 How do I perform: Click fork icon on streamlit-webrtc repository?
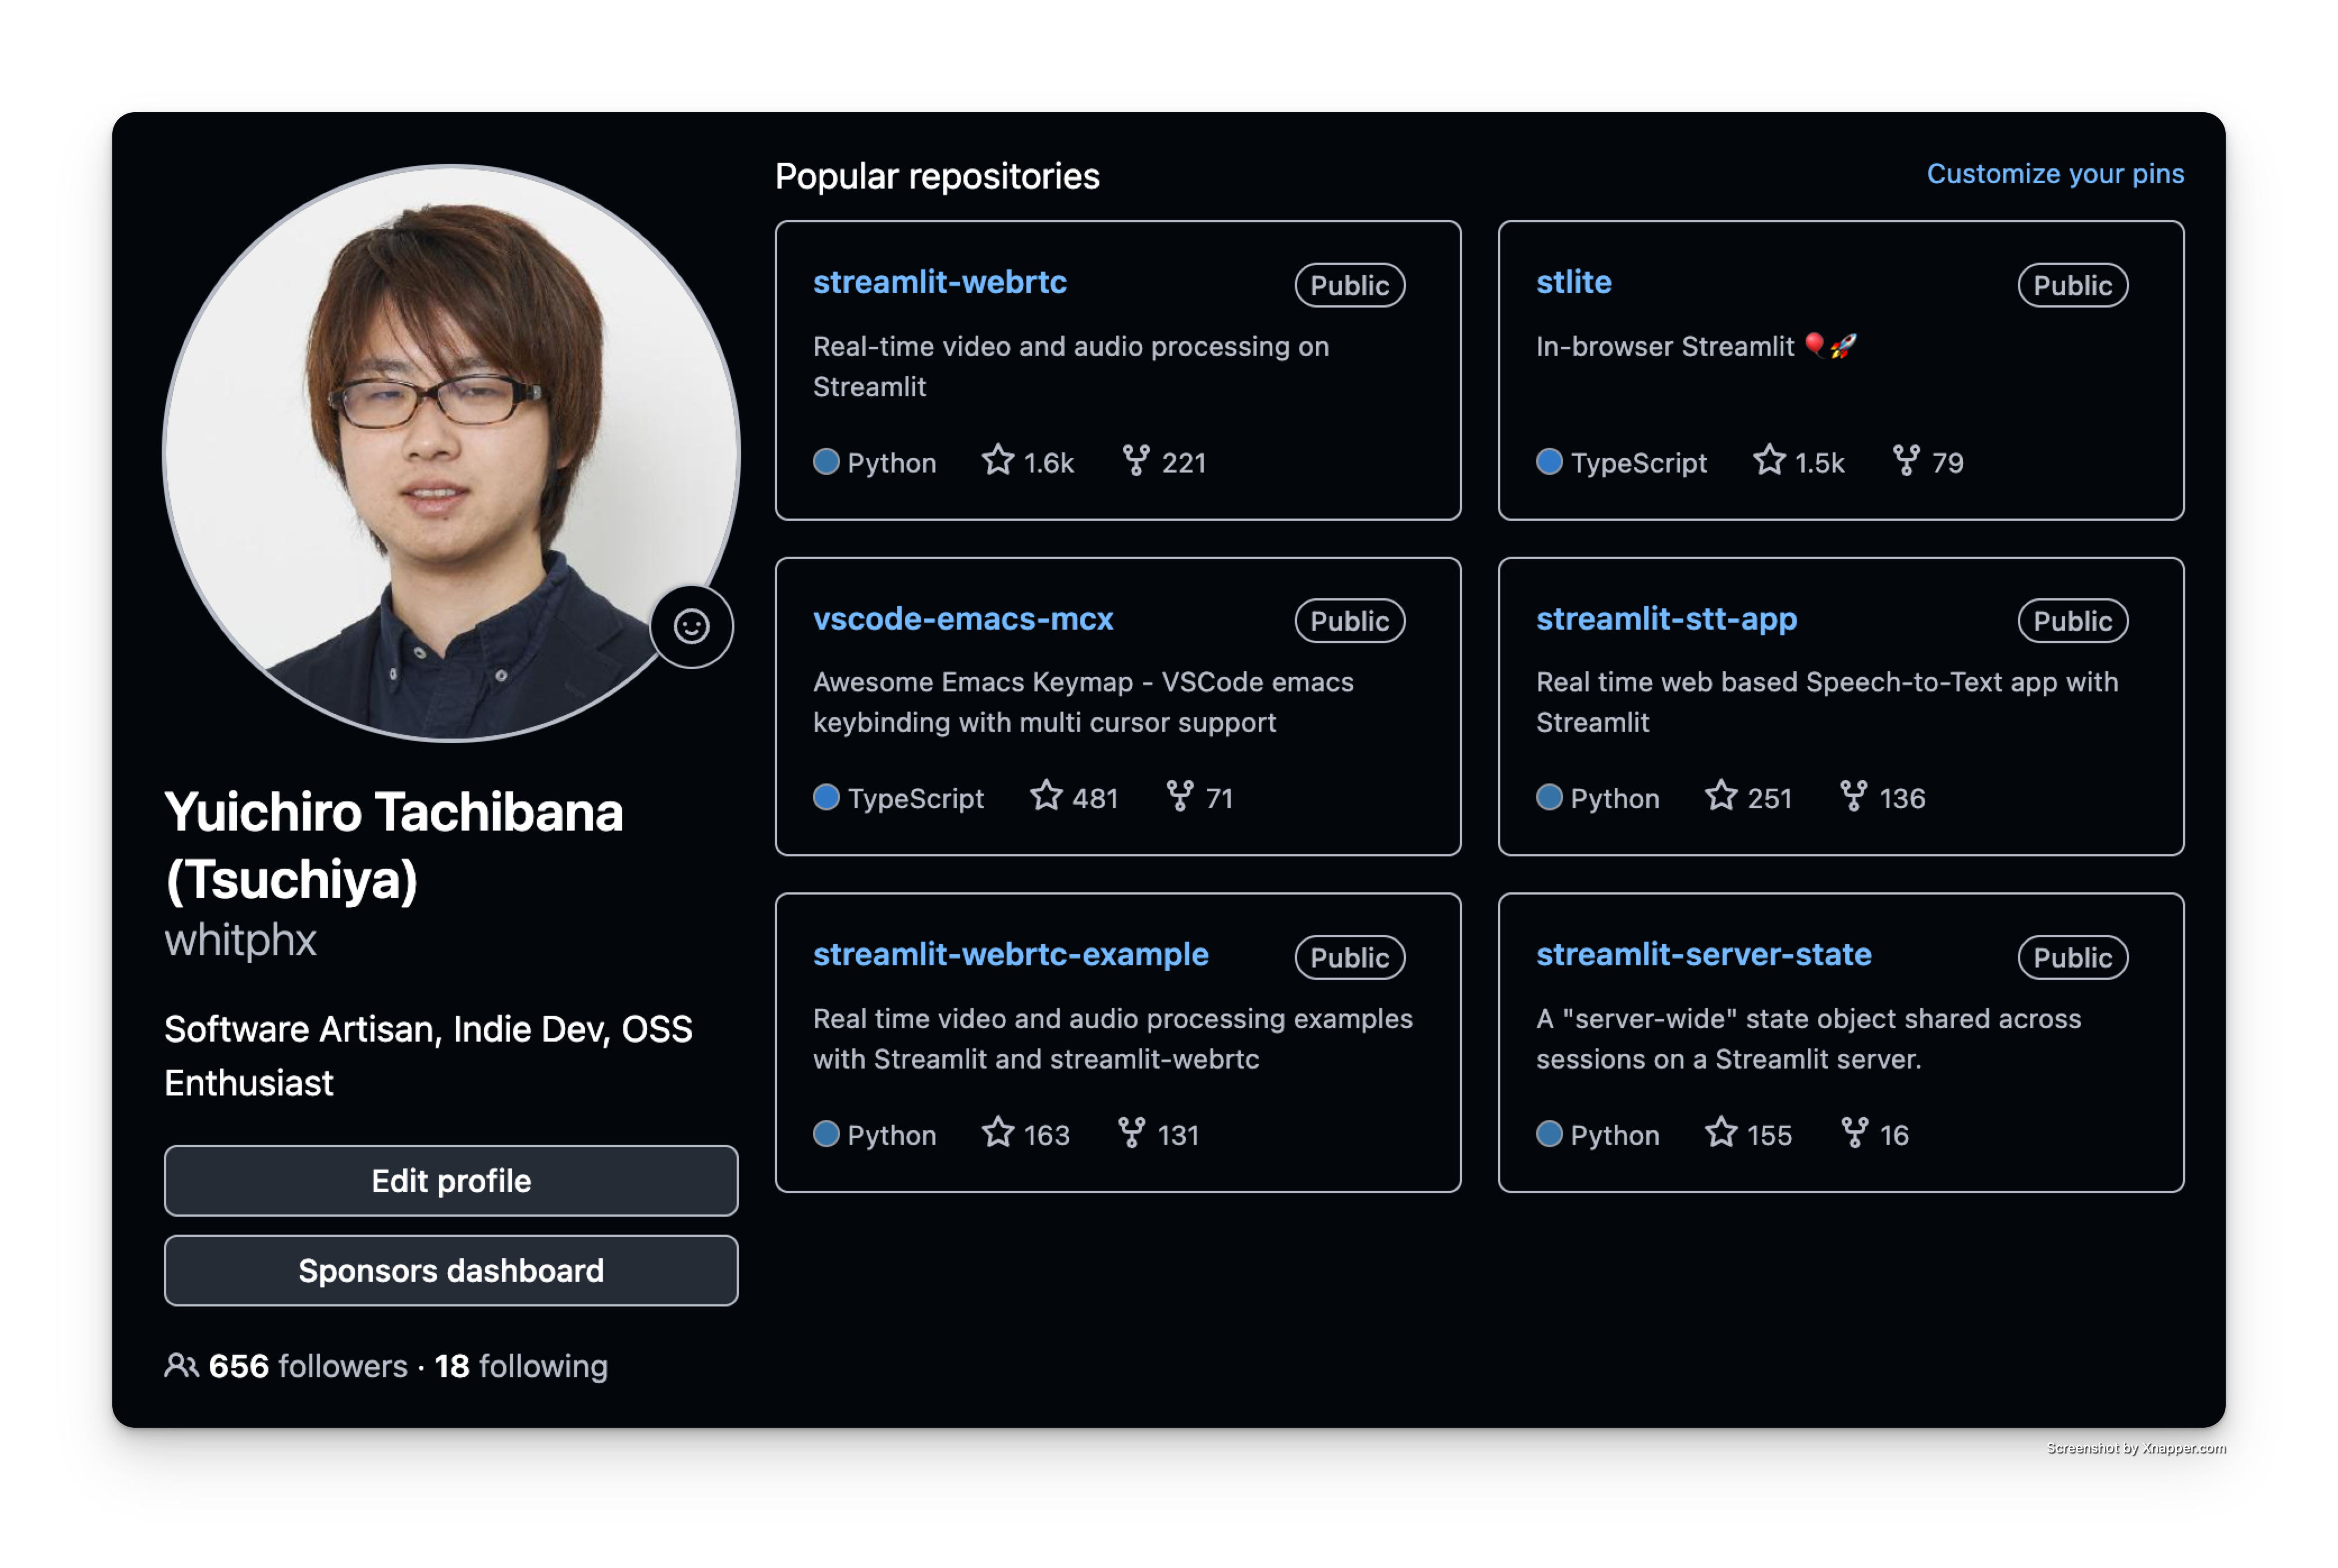1135,460
